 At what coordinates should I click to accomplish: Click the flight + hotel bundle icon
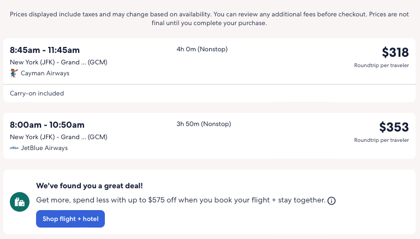coord(20,202)
